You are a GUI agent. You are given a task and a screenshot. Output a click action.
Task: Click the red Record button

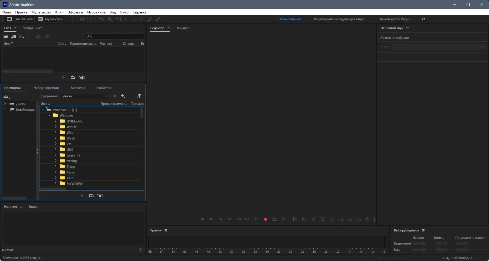(266, 219)
